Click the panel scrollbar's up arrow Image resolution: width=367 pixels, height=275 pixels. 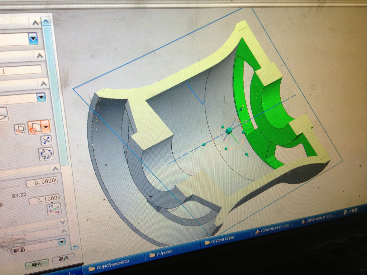click(46, 21)
